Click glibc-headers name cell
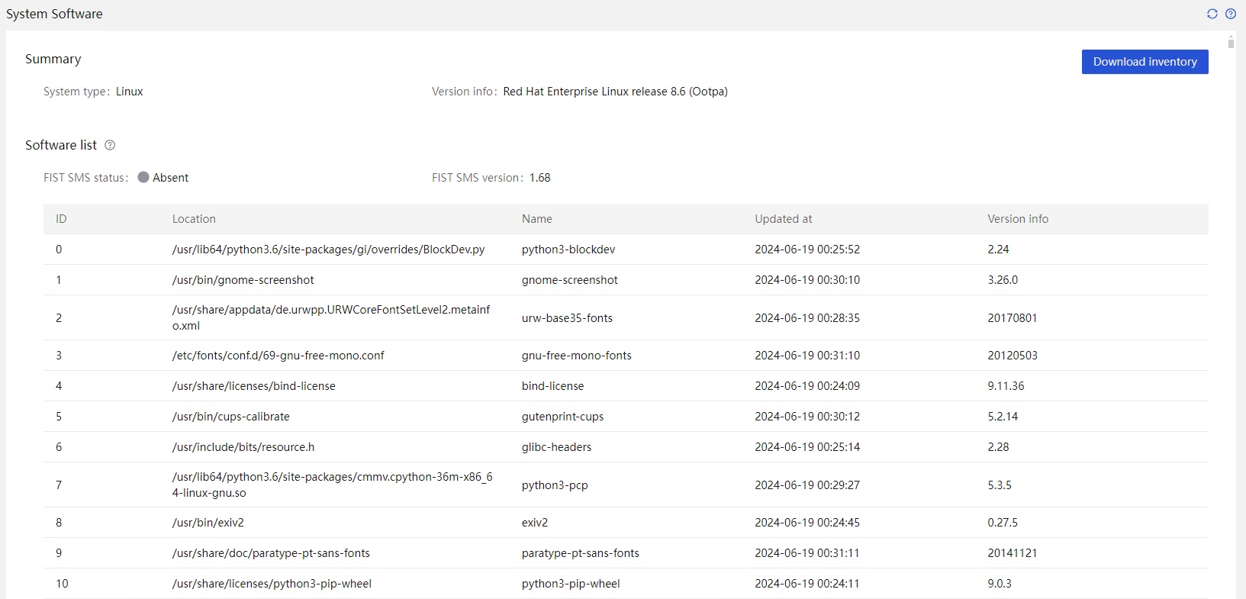 point(556,447)
